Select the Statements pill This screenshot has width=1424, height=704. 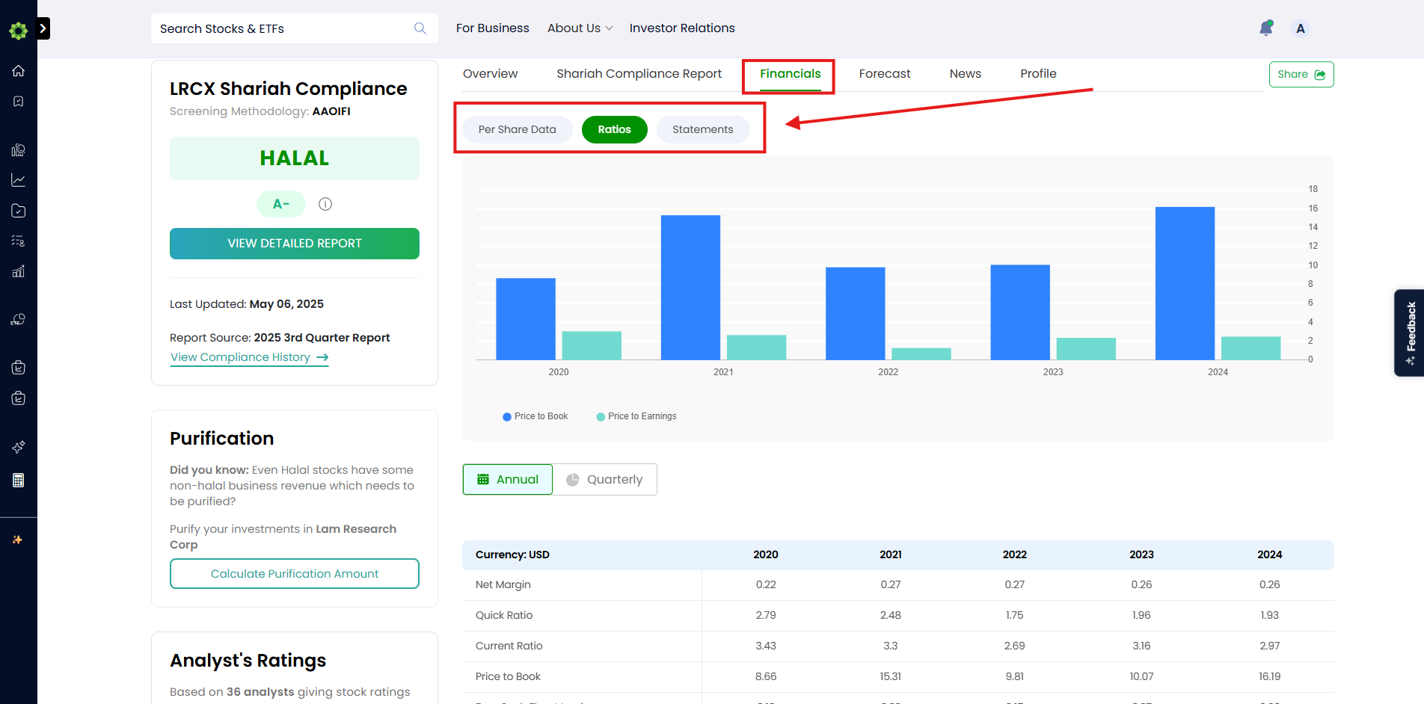(703, 129)
